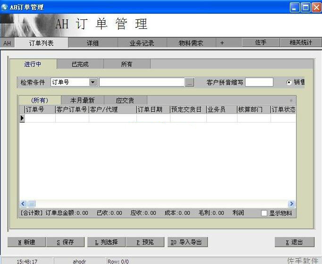Click the 核算部门 column header
The width and height of the screenshot is (322, 264).
[x=254, y=109]
